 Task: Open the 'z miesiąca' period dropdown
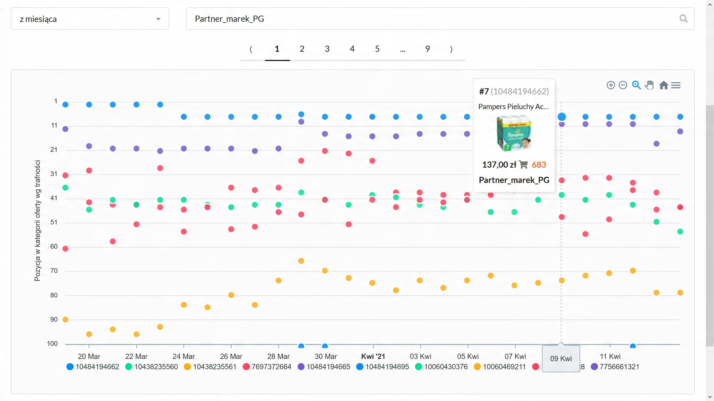pyautogui.click(x=90, y=19)
